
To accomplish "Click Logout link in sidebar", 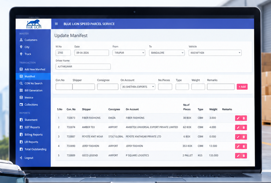I will click(x=29, y=158).
